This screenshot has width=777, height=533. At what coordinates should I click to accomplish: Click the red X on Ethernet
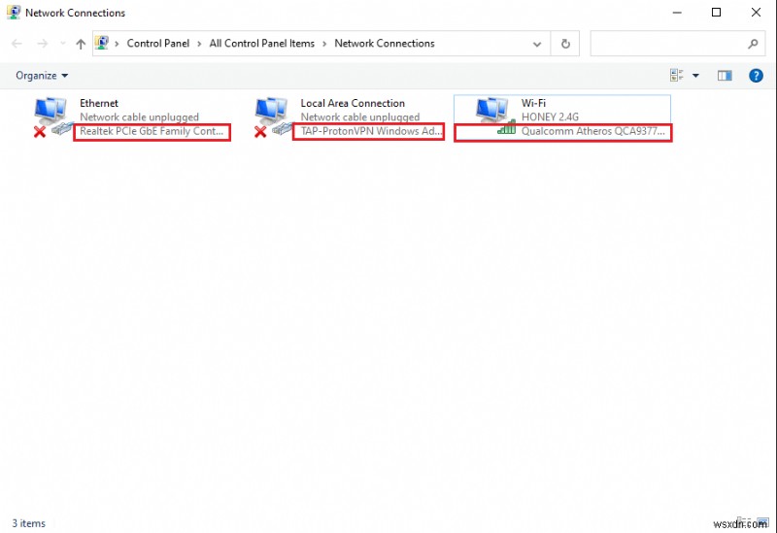click(40, 132)
